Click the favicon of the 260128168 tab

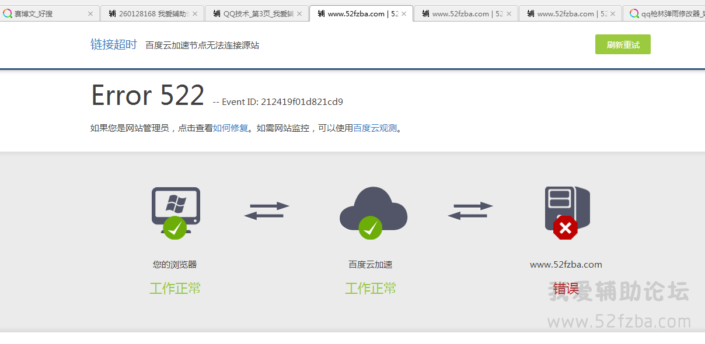point(113,13)
